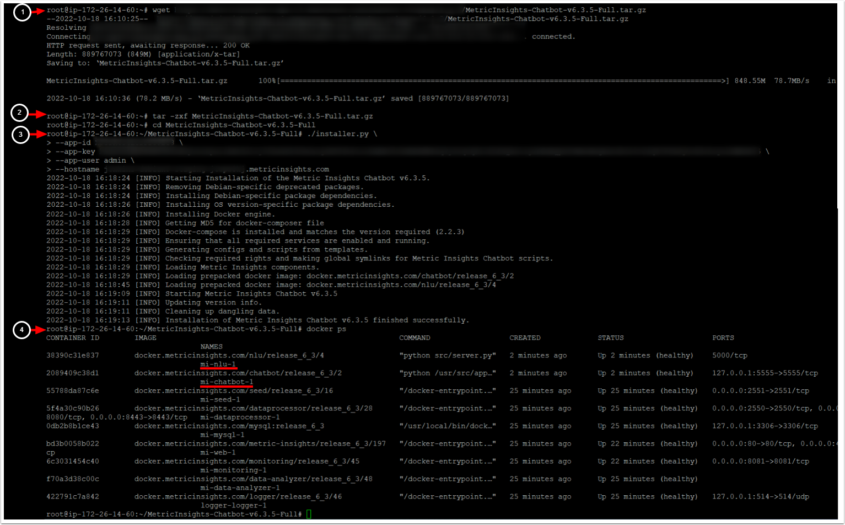The image size is (845, 525).
Task: Click the PORTS column header
Action: coord(723,337)
